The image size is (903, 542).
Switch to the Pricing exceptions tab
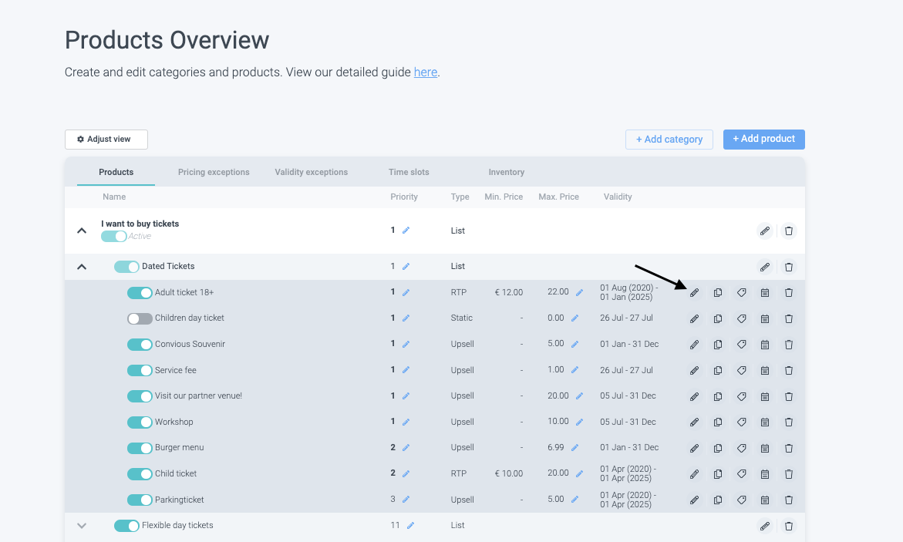pos(214,172)
